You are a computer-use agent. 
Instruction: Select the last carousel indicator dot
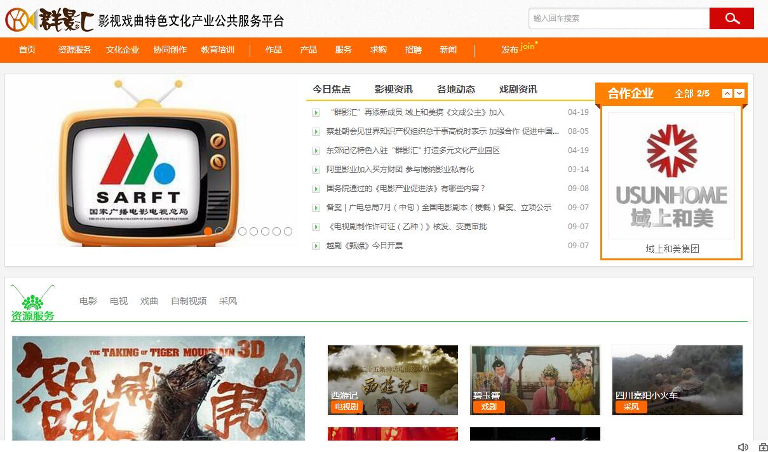tap(288, 231)
